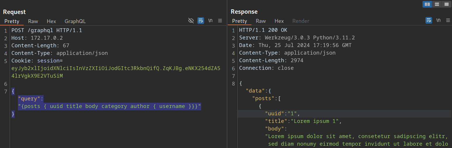Viewport: 452px width, 148px height.
Task: Open Request panel hamburger options menu
Action: pos(220,20)
